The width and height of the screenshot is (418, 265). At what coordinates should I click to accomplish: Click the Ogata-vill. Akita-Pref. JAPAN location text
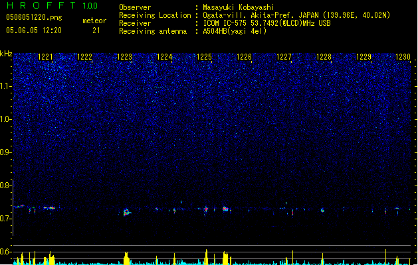click(296, 15)
